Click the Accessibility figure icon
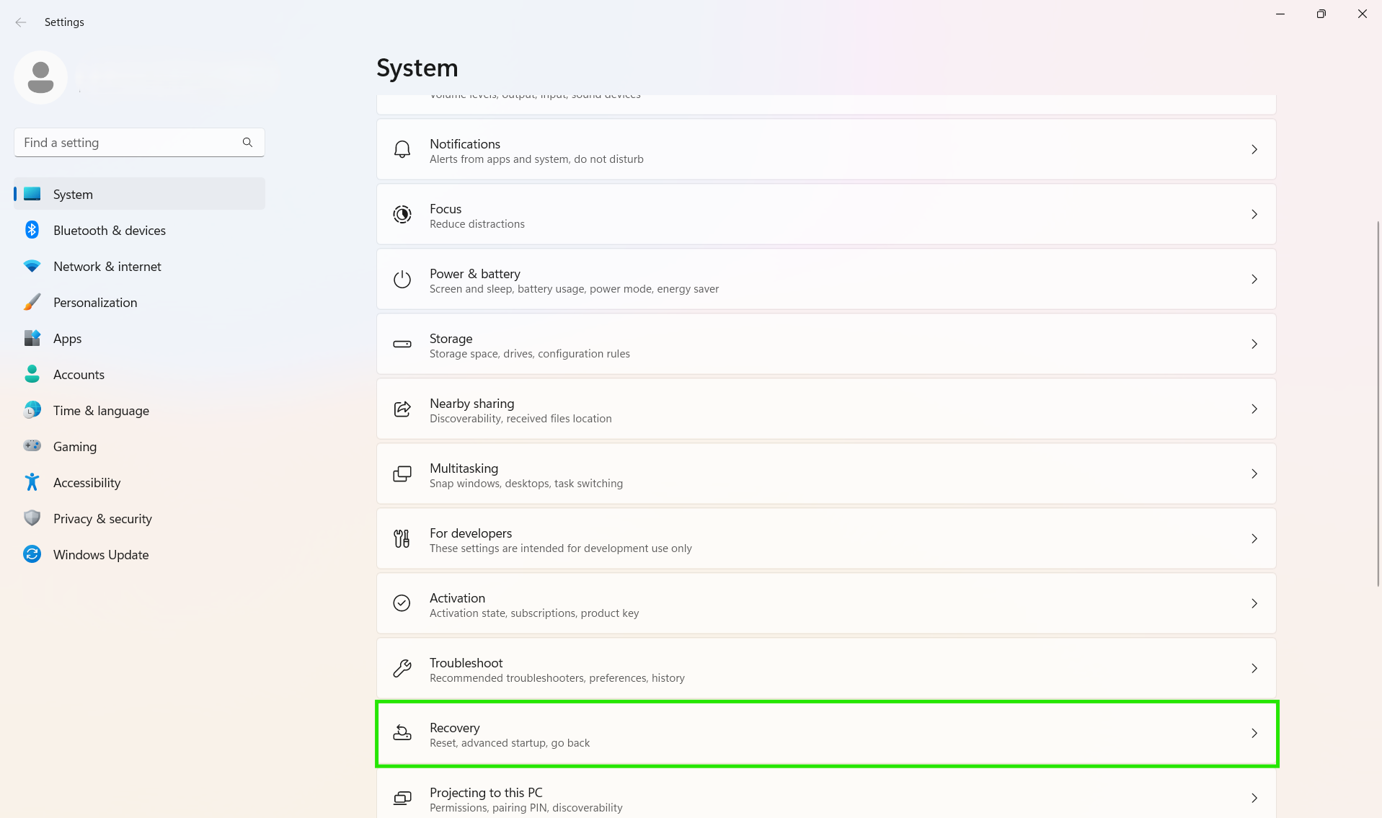Screen dimensions: 1382x818 click(32, 482)
